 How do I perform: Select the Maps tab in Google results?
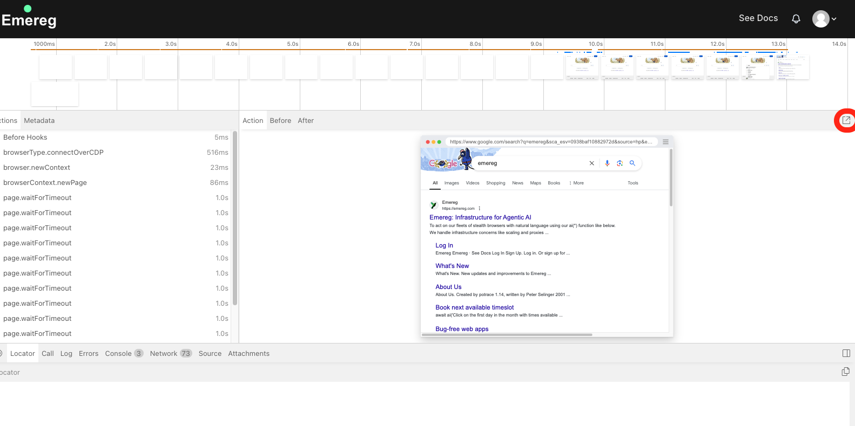(535, 183)
